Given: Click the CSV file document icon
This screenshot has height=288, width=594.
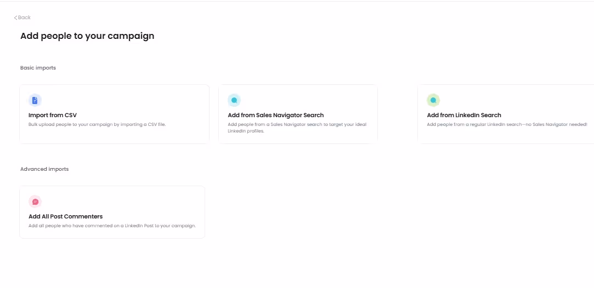Looking at the screenshot, I should coord(35,100).
